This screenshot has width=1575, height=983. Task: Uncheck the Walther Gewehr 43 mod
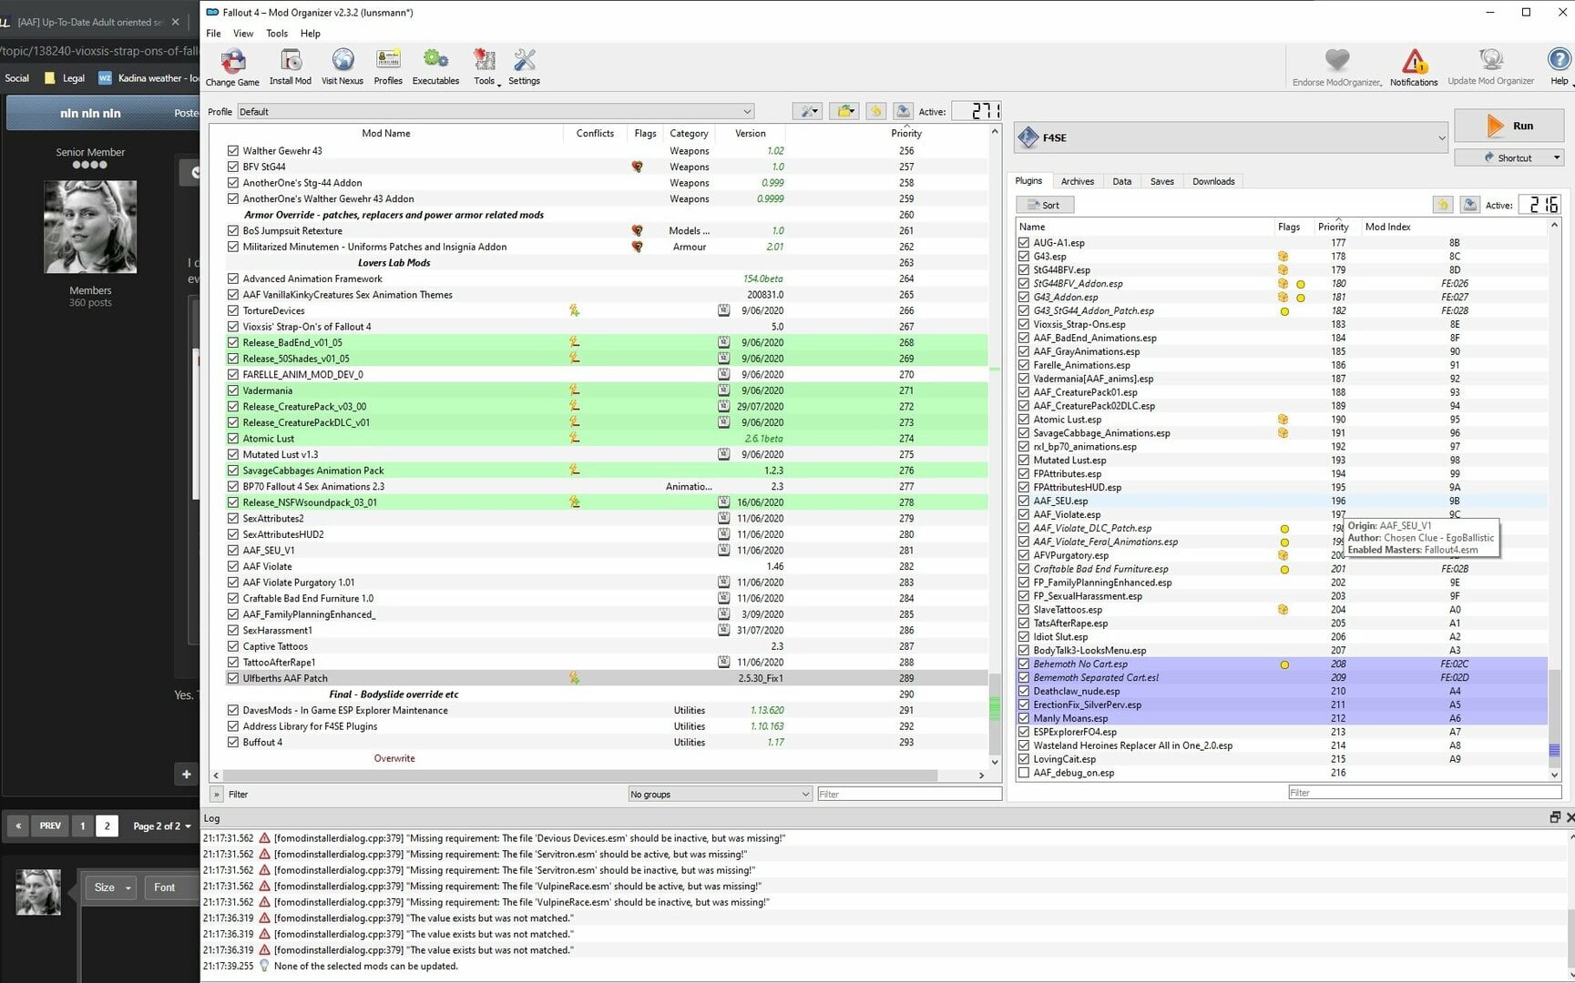pos(233,151)
